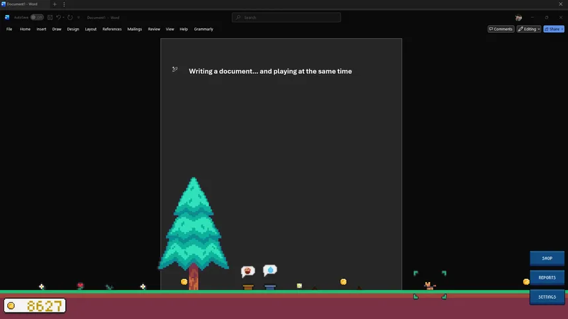Viewport: 568px width, 319px height.
Task: Collect the gold coin beside the tree trunk
Action: click(x=184, y=281)
